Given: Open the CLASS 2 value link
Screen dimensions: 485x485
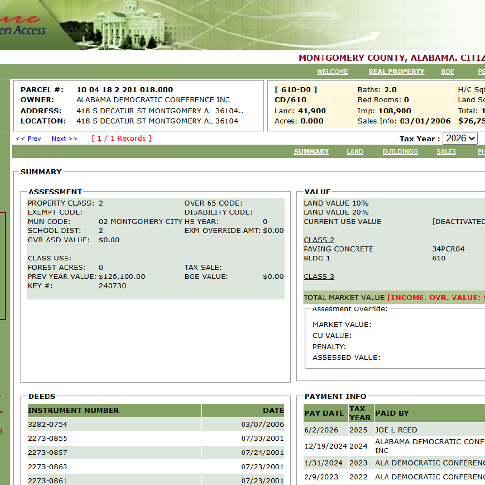Looking at the screenshot, I should (x=319, y=240).
